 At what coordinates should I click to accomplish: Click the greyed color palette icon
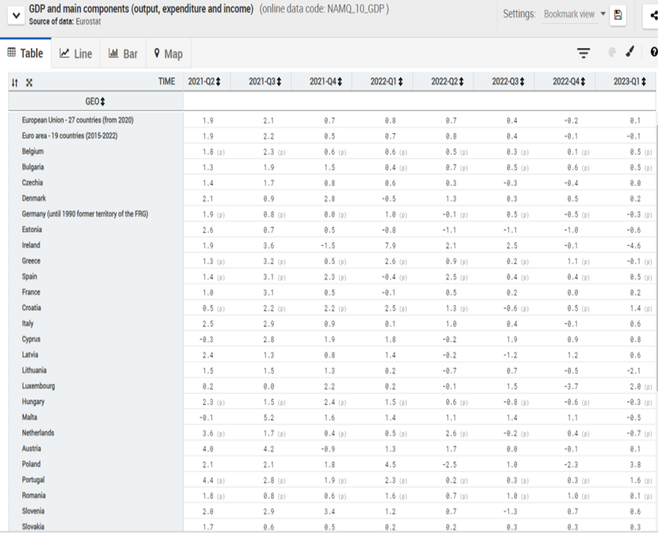612,53
